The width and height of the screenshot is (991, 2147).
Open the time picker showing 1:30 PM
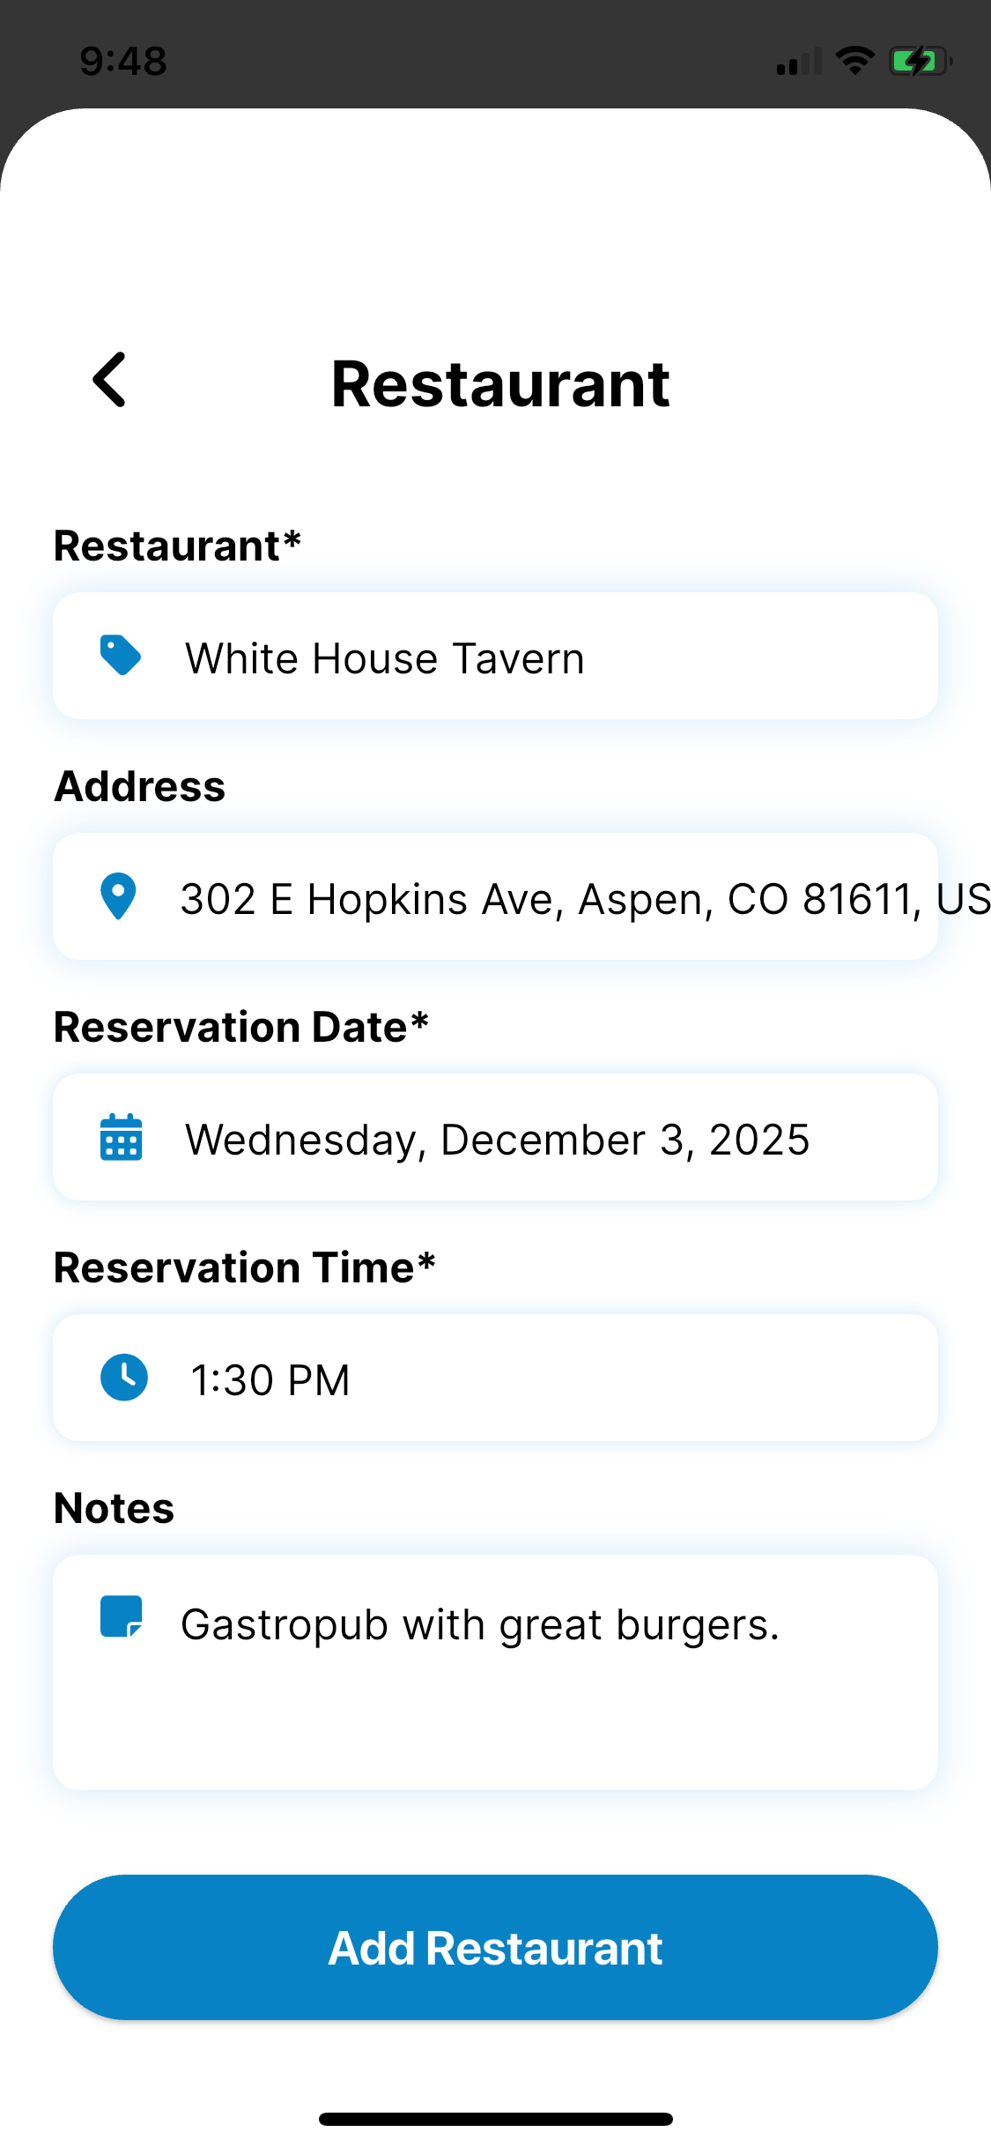pyautogui.click(x=495, y=1378)
